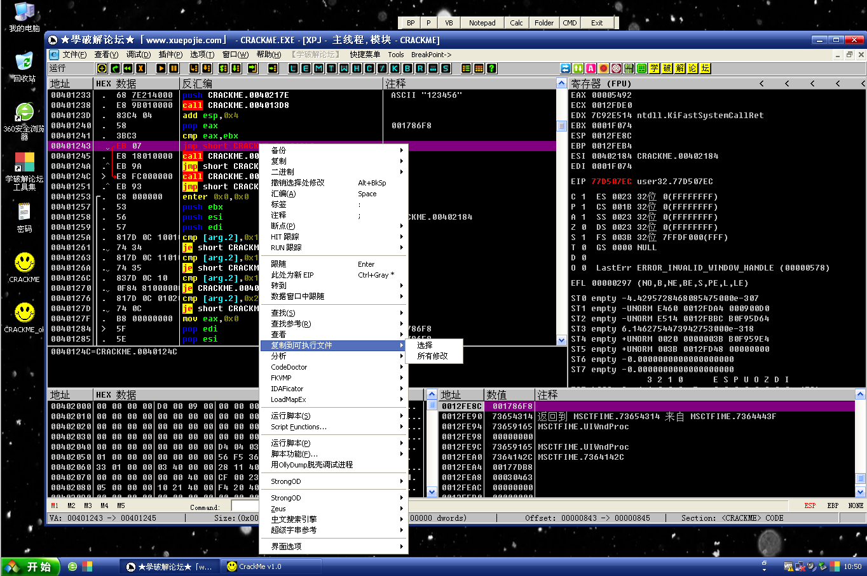The image size is (867, 576).
Task: Select 汇编(A) from context menu
Action: tap(334, 194)
